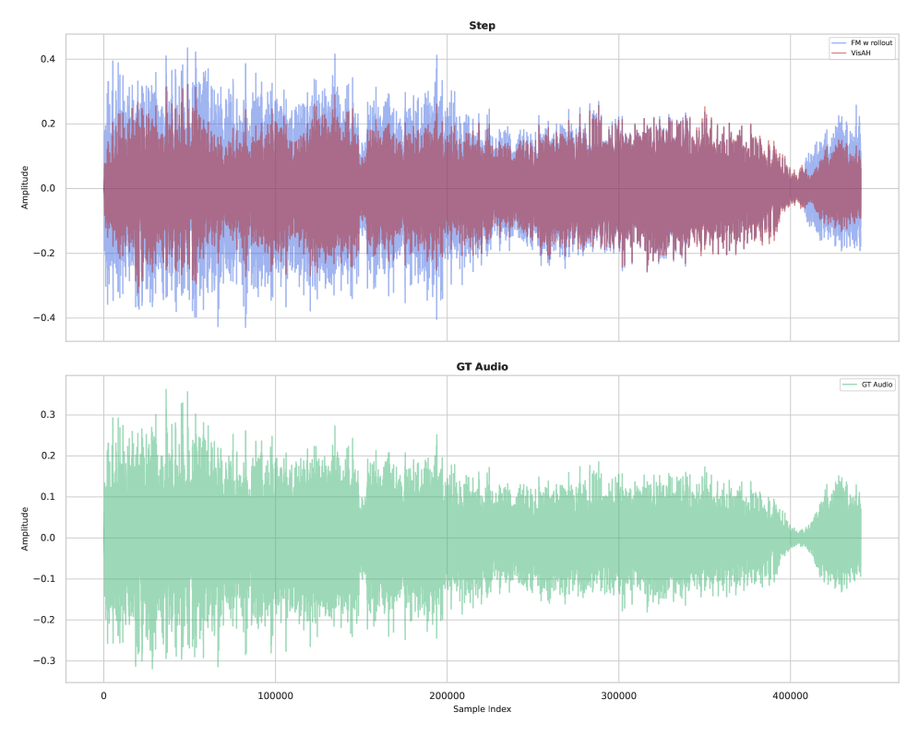Screen dimensions: 919x735
Task: Click the '−0.4' tick on Step chart
Action: pyautogui.click(x=44, y=318)
